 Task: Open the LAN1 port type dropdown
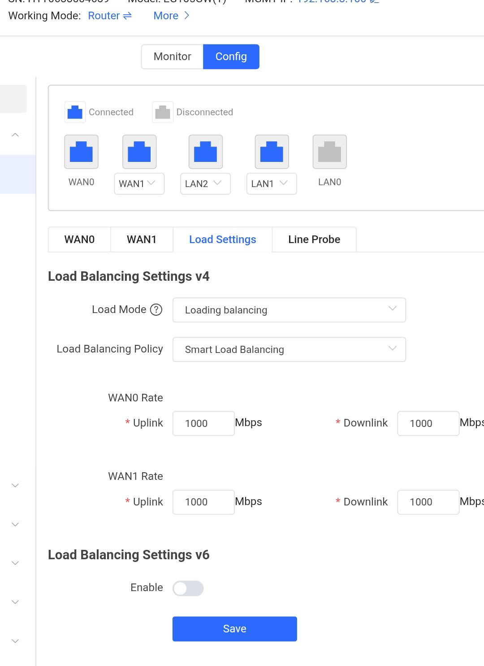point(272,183)
